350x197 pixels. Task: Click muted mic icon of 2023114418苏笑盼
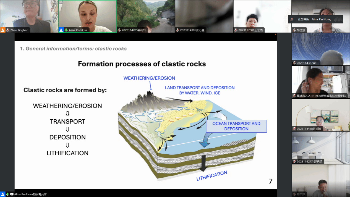294,129
